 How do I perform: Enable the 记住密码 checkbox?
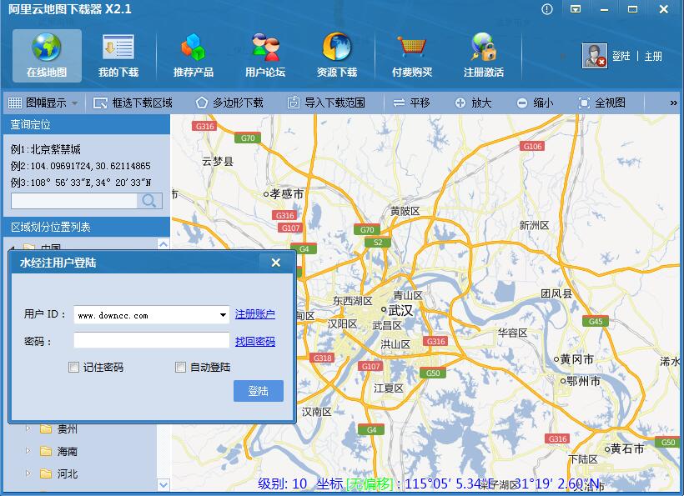73,367
